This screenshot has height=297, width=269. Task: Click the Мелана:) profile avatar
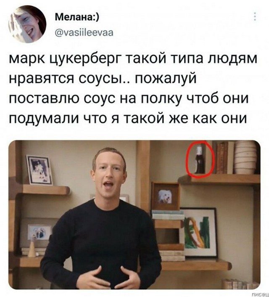[x=27, y=24]
